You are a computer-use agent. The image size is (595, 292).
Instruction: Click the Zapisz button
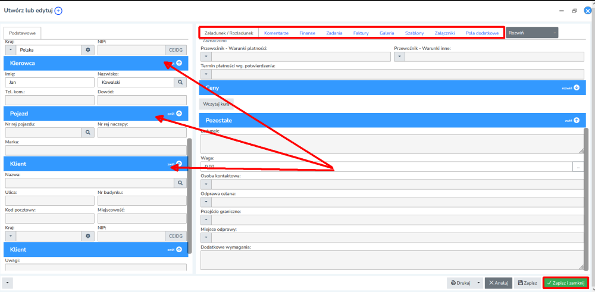coord(527,282)
